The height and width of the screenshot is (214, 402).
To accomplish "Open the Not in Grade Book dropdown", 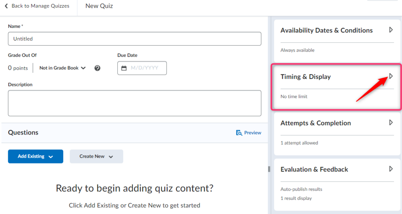I will (62, 68).
